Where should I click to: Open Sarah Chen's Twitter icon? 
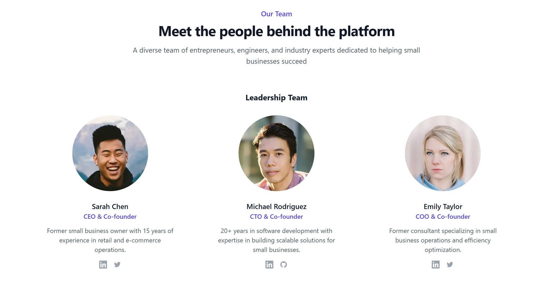pos(117,265)
